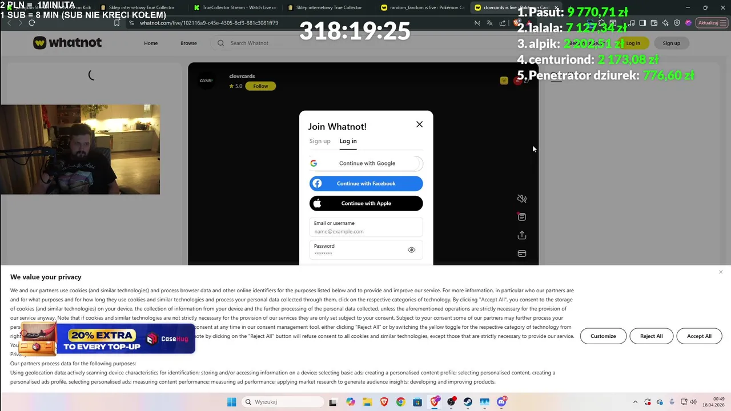
Task: Open the CaseHug 20% extra banner
Action: coord(107,339)
